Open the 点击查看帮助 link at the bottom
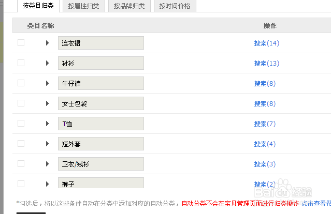331x214 pixels. (316, 203)
